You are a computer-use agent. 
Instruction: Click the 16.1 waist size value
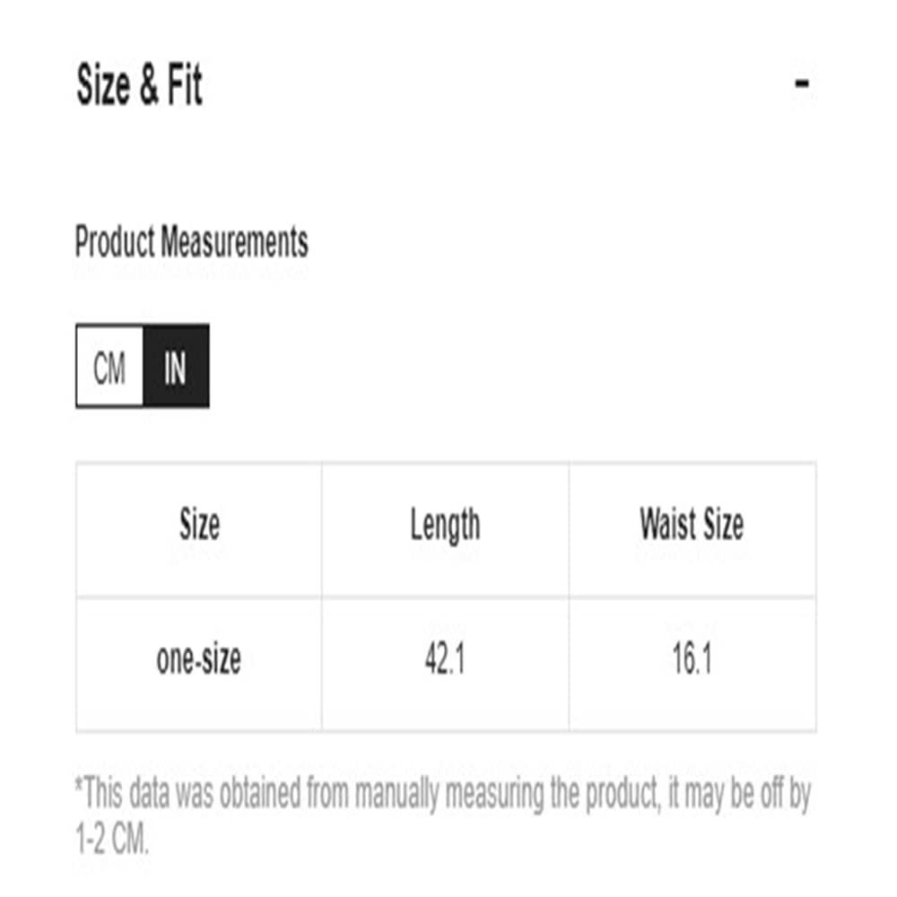pos(692,659)
